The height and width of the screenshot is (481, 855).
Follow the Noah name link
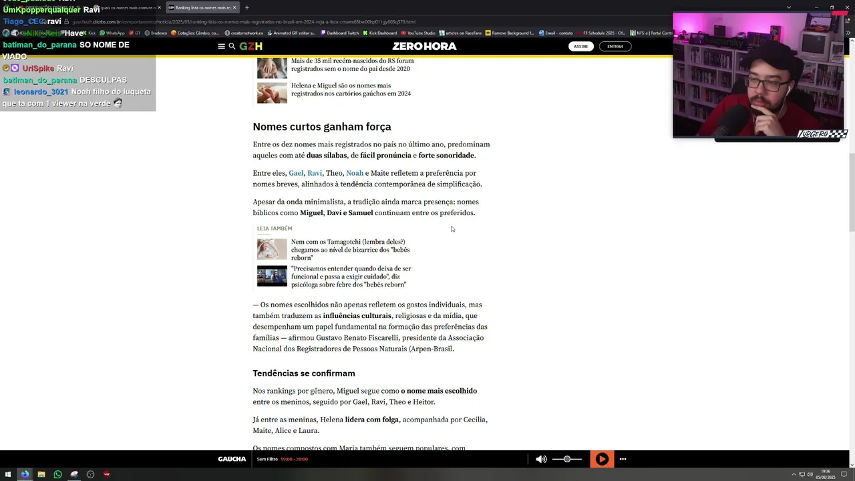[x=355, y=173]
